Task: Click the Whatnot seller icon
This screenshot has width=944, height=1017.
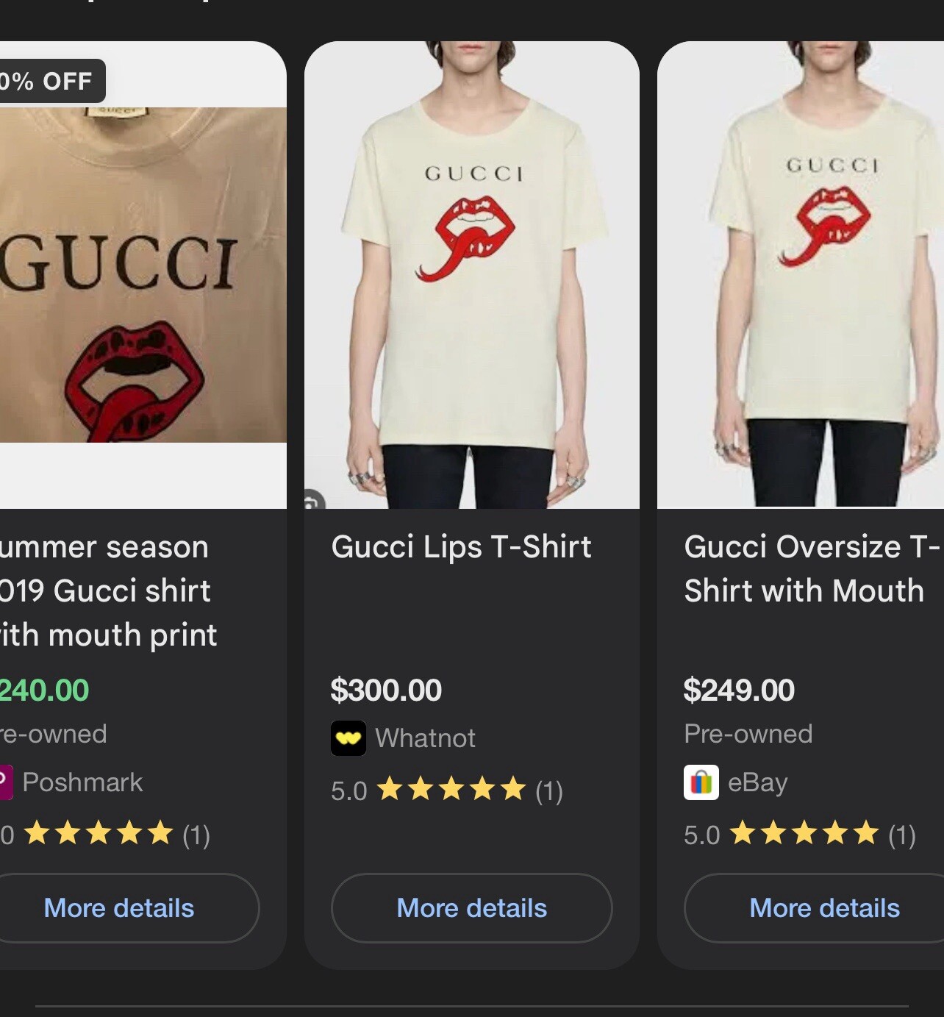Action: (349, 738)
